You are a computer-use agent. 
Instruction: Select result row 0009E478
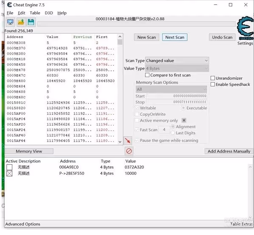click(61, 70)
